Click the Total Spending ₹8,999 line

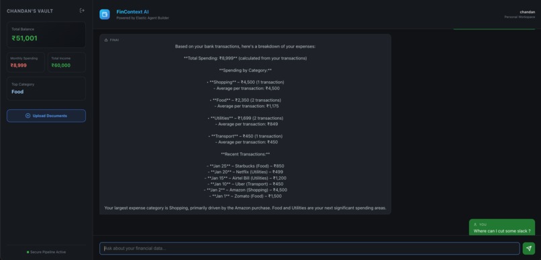[x=245, y=58]
